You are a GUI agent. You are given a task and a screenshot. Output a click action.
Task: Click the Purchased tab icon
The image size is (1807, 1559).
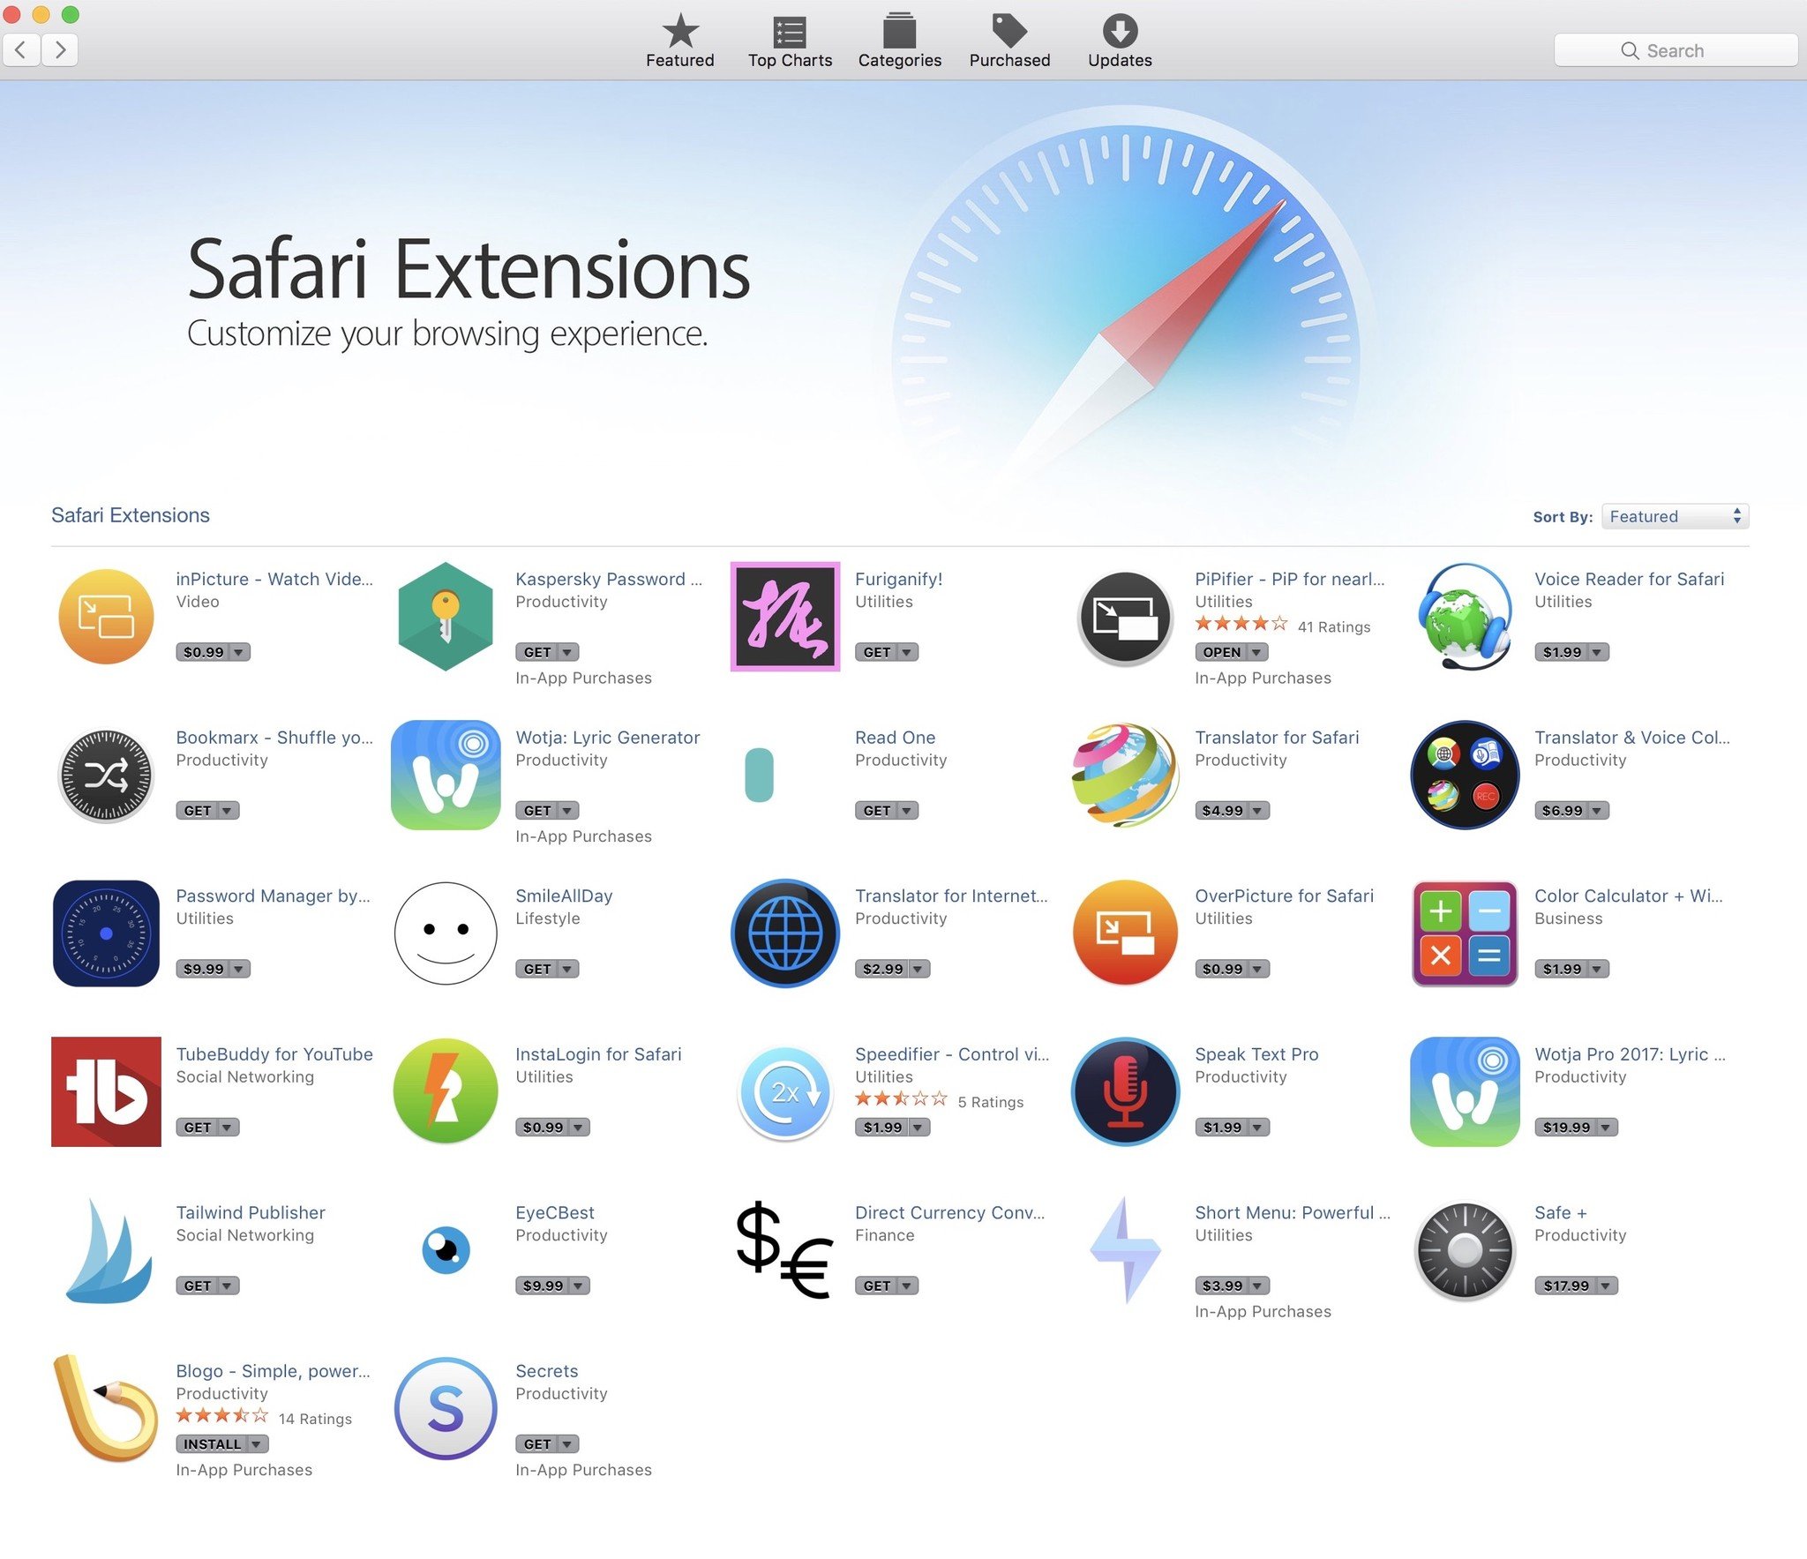[x=1009, y=33]
